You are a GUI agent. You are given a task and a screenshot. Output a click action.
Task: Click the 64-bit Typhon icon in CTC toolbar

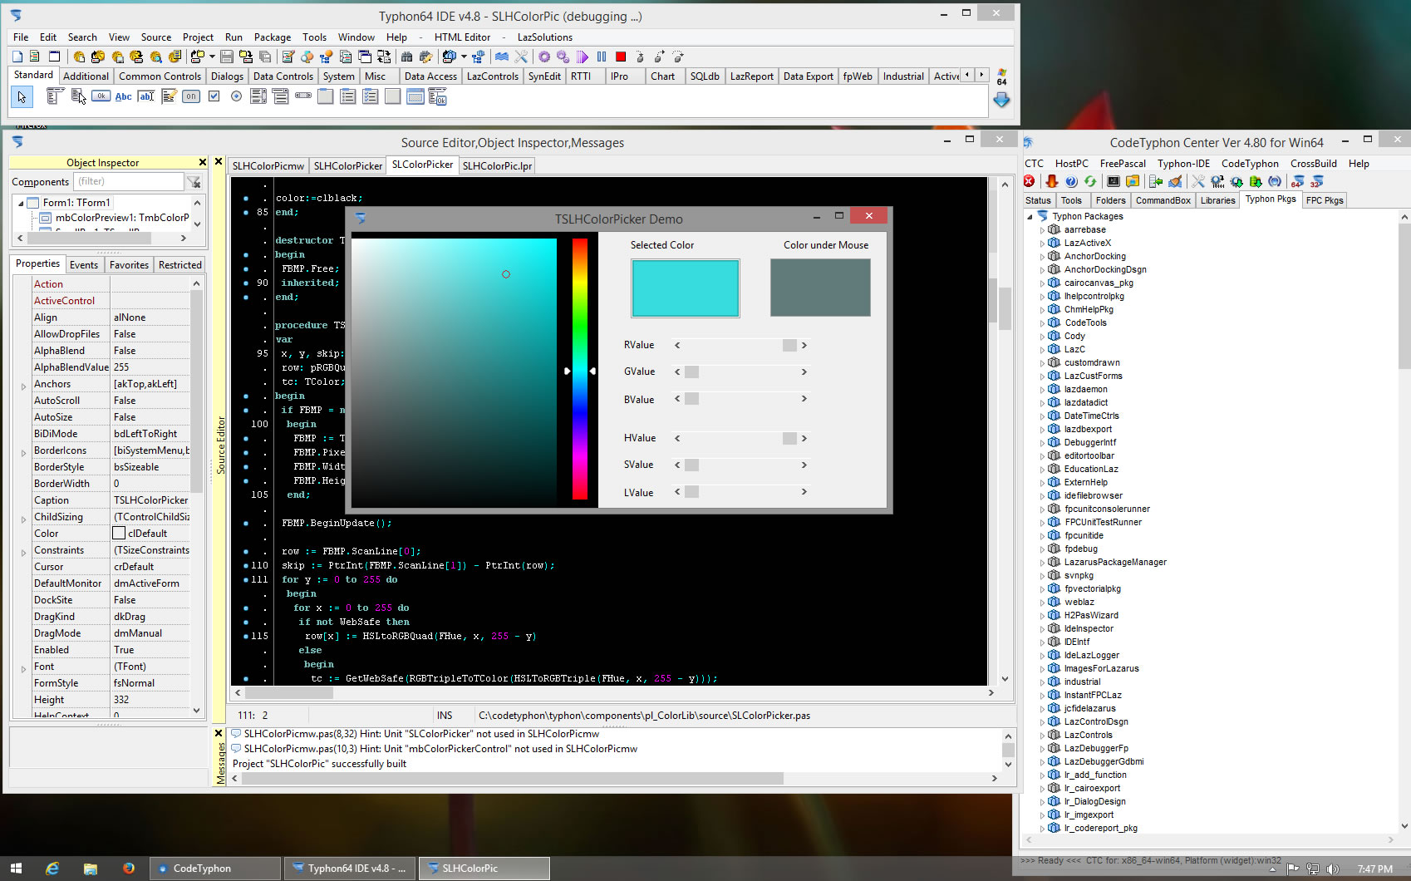(x=1298, y=181)
